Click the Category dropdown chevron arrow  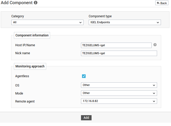click(80, 23)
